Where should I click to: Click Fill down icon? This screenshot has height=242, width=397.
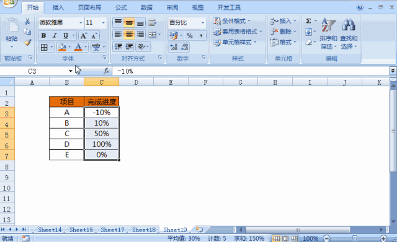308,32
